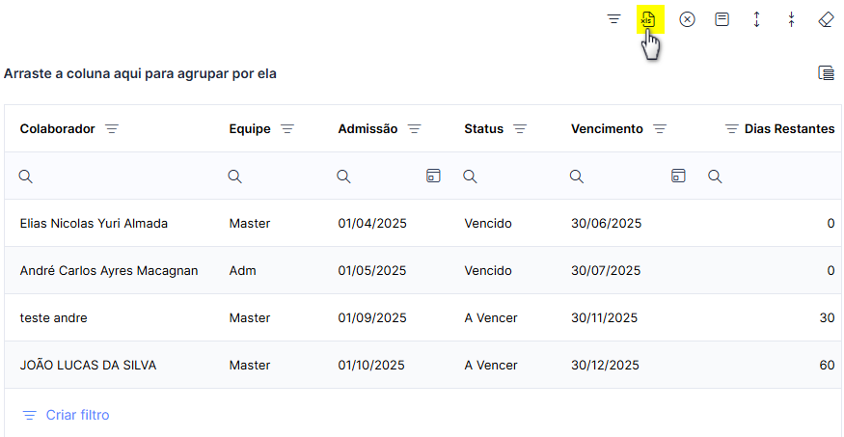844x437 pixels.
Task: Select the Elias Nicolas Yuri Almada row
Action: (x=423, y=224)
